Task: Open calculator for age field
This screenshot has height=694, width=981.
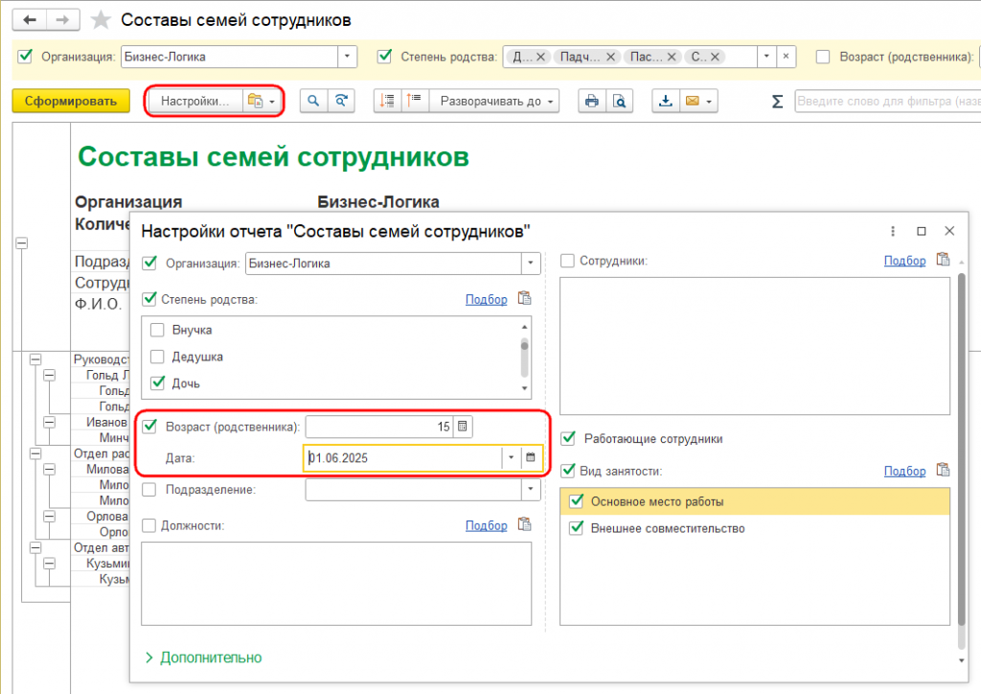Action: click(x=463, y=427)
